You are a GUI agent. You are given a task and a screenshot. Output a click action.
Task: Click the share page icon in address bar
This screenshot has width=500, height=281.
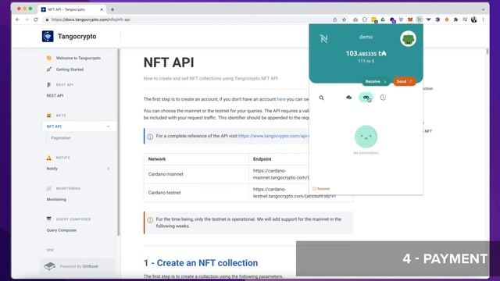point(335,20)
